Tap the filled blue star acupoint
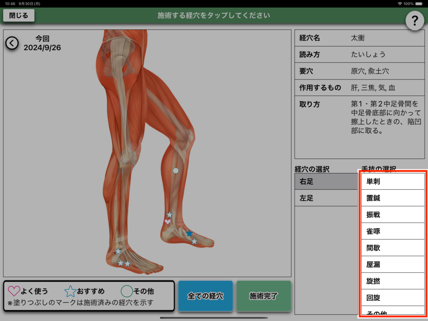 189,233
